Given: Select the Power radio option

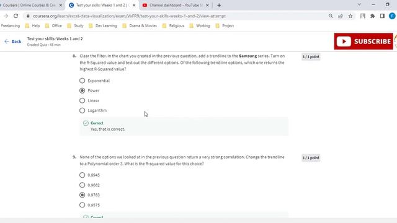Looking at the screenshot, I should click(x=82, y=90).
